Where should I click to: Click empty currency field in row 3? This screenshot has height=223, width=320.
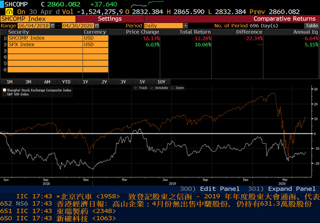pos(96,51)
